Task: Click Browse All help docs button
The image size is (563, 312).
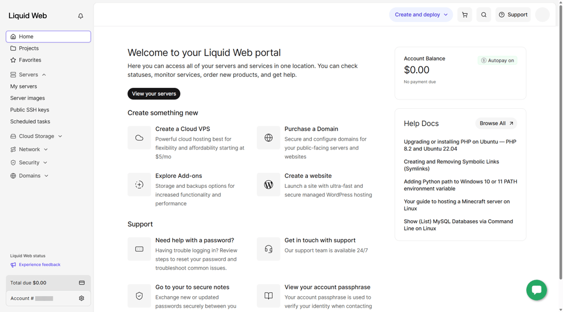Action: 496,124
